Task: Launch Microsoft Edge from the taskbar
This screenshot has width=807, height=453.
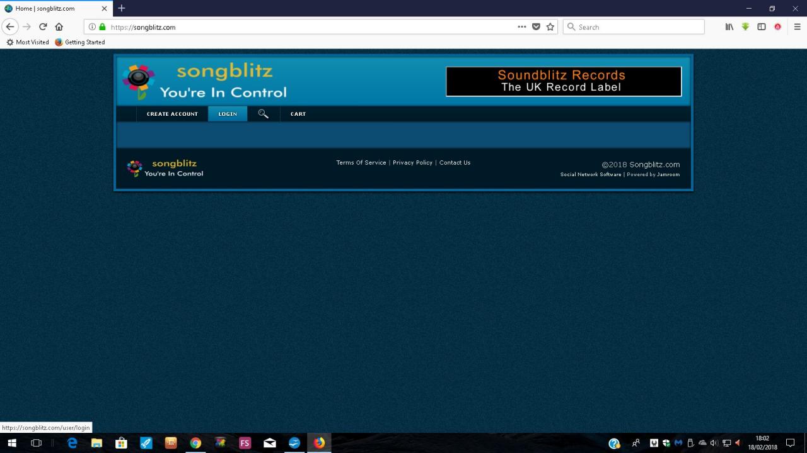Action: click(73, 443)
